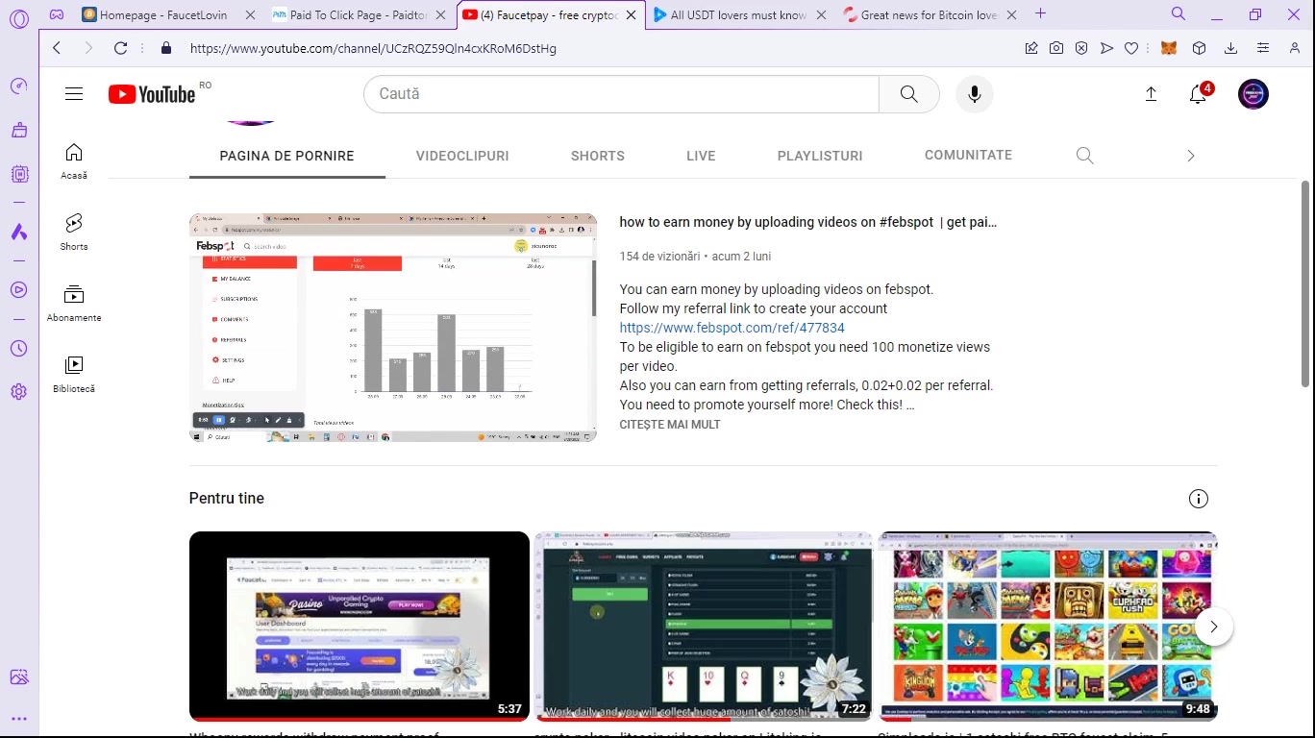This screenshot has width=1315, height=738.
Task: Select the PAGINA DE PORNIRE tab
Action: point(287,156)
